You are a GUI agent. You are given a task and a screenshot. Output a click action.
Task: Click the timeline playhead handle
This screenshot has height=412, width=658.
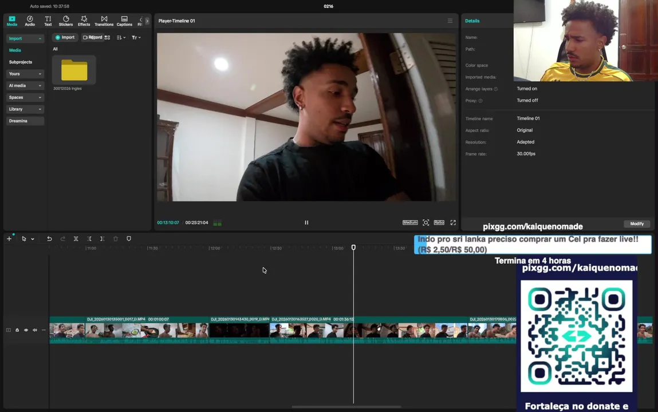(353, 248)
